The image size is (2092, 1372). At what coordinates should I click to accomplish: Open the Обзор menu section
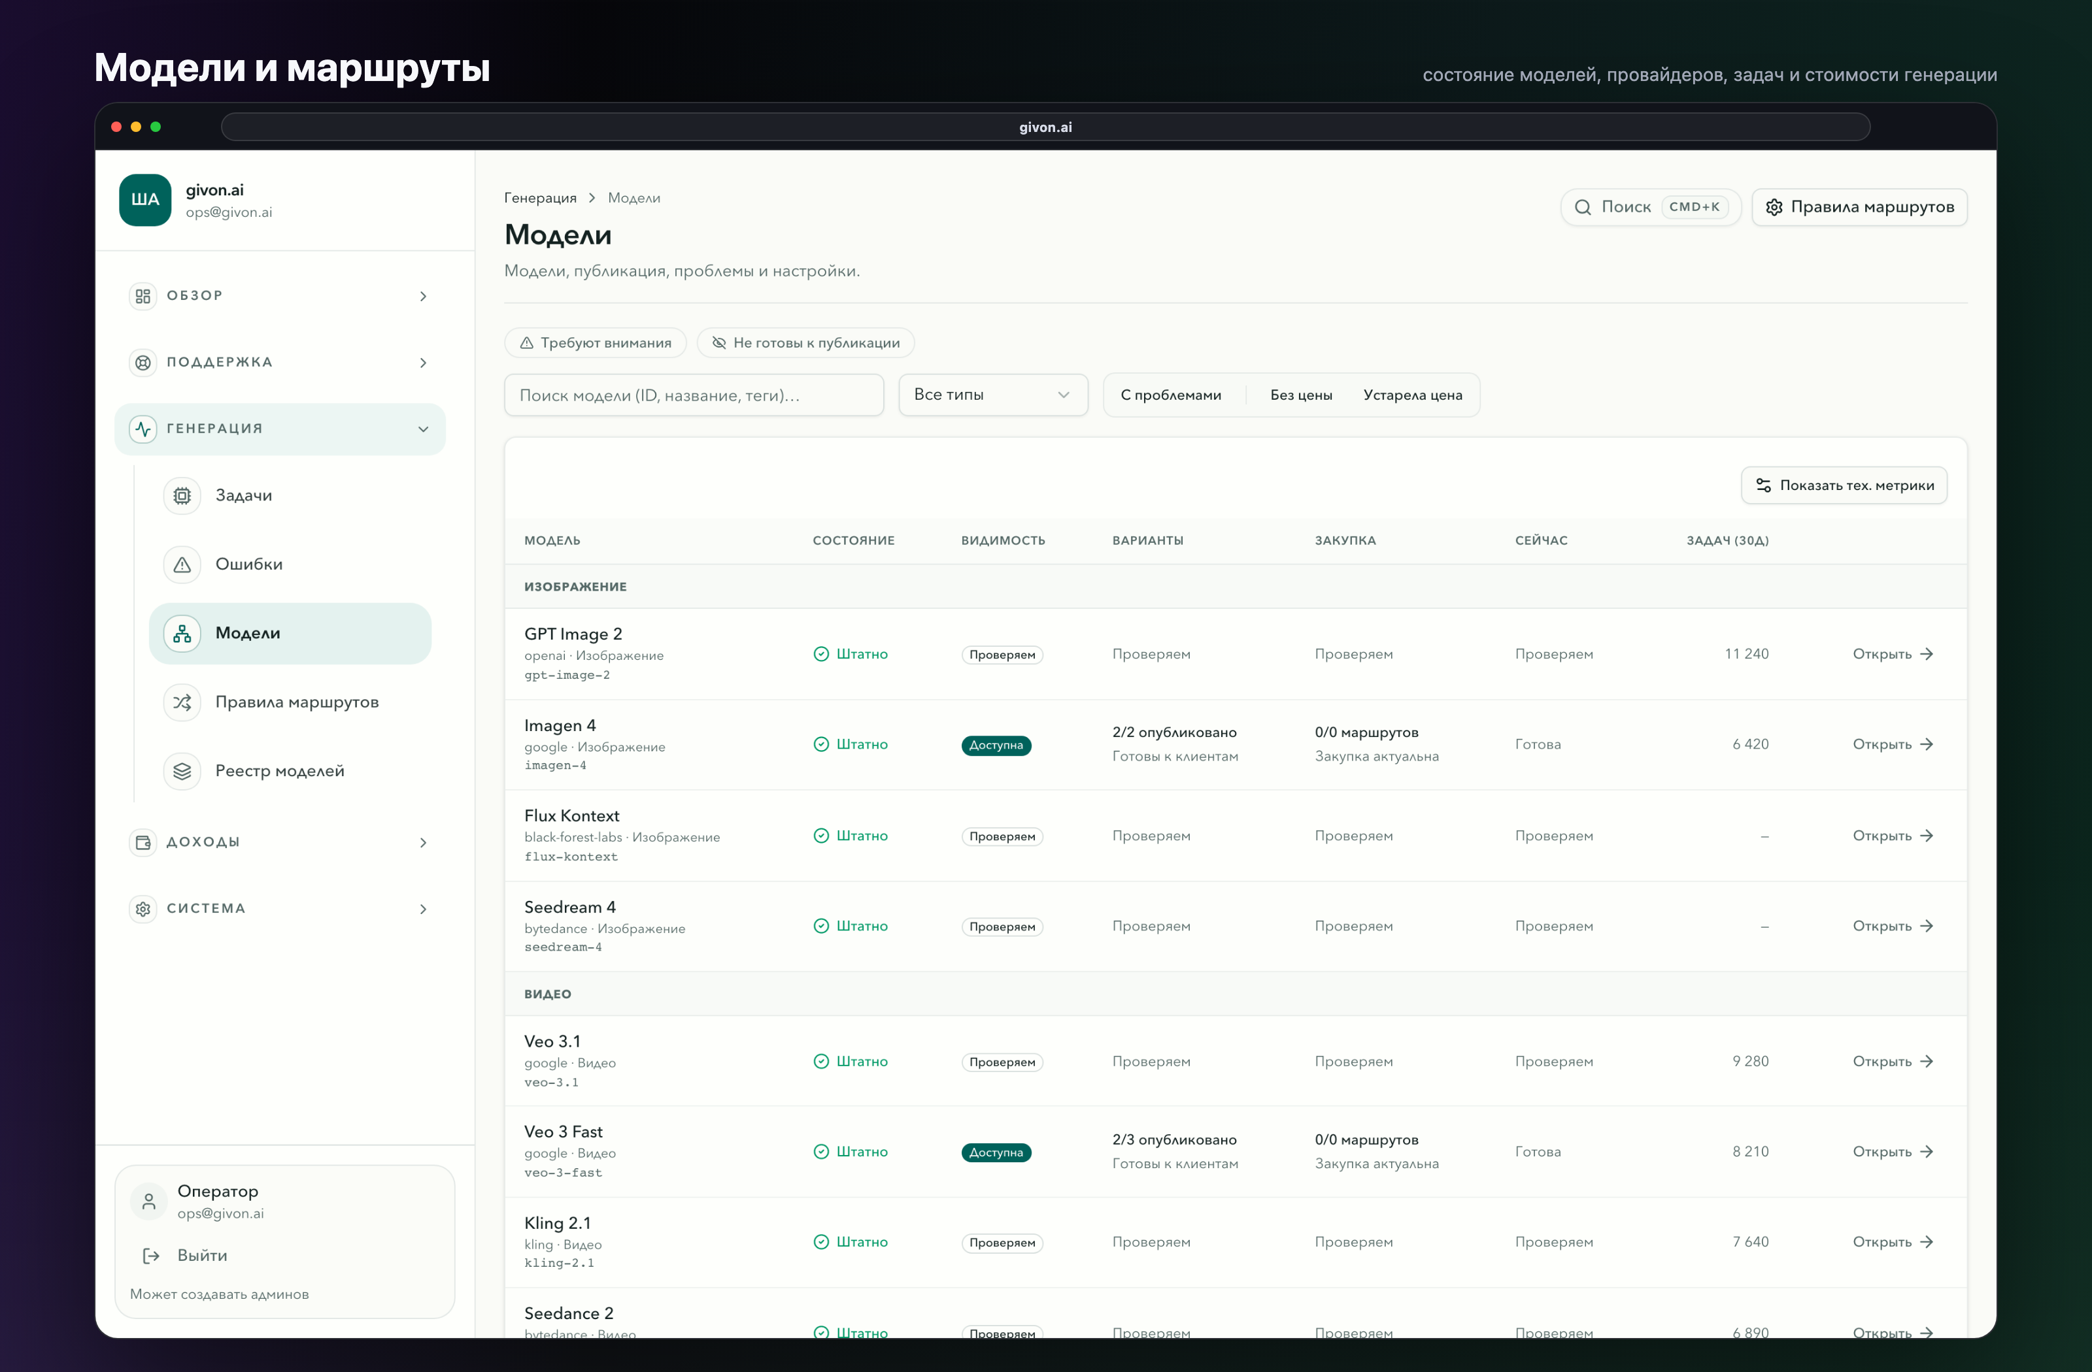[x=280, y=296]
